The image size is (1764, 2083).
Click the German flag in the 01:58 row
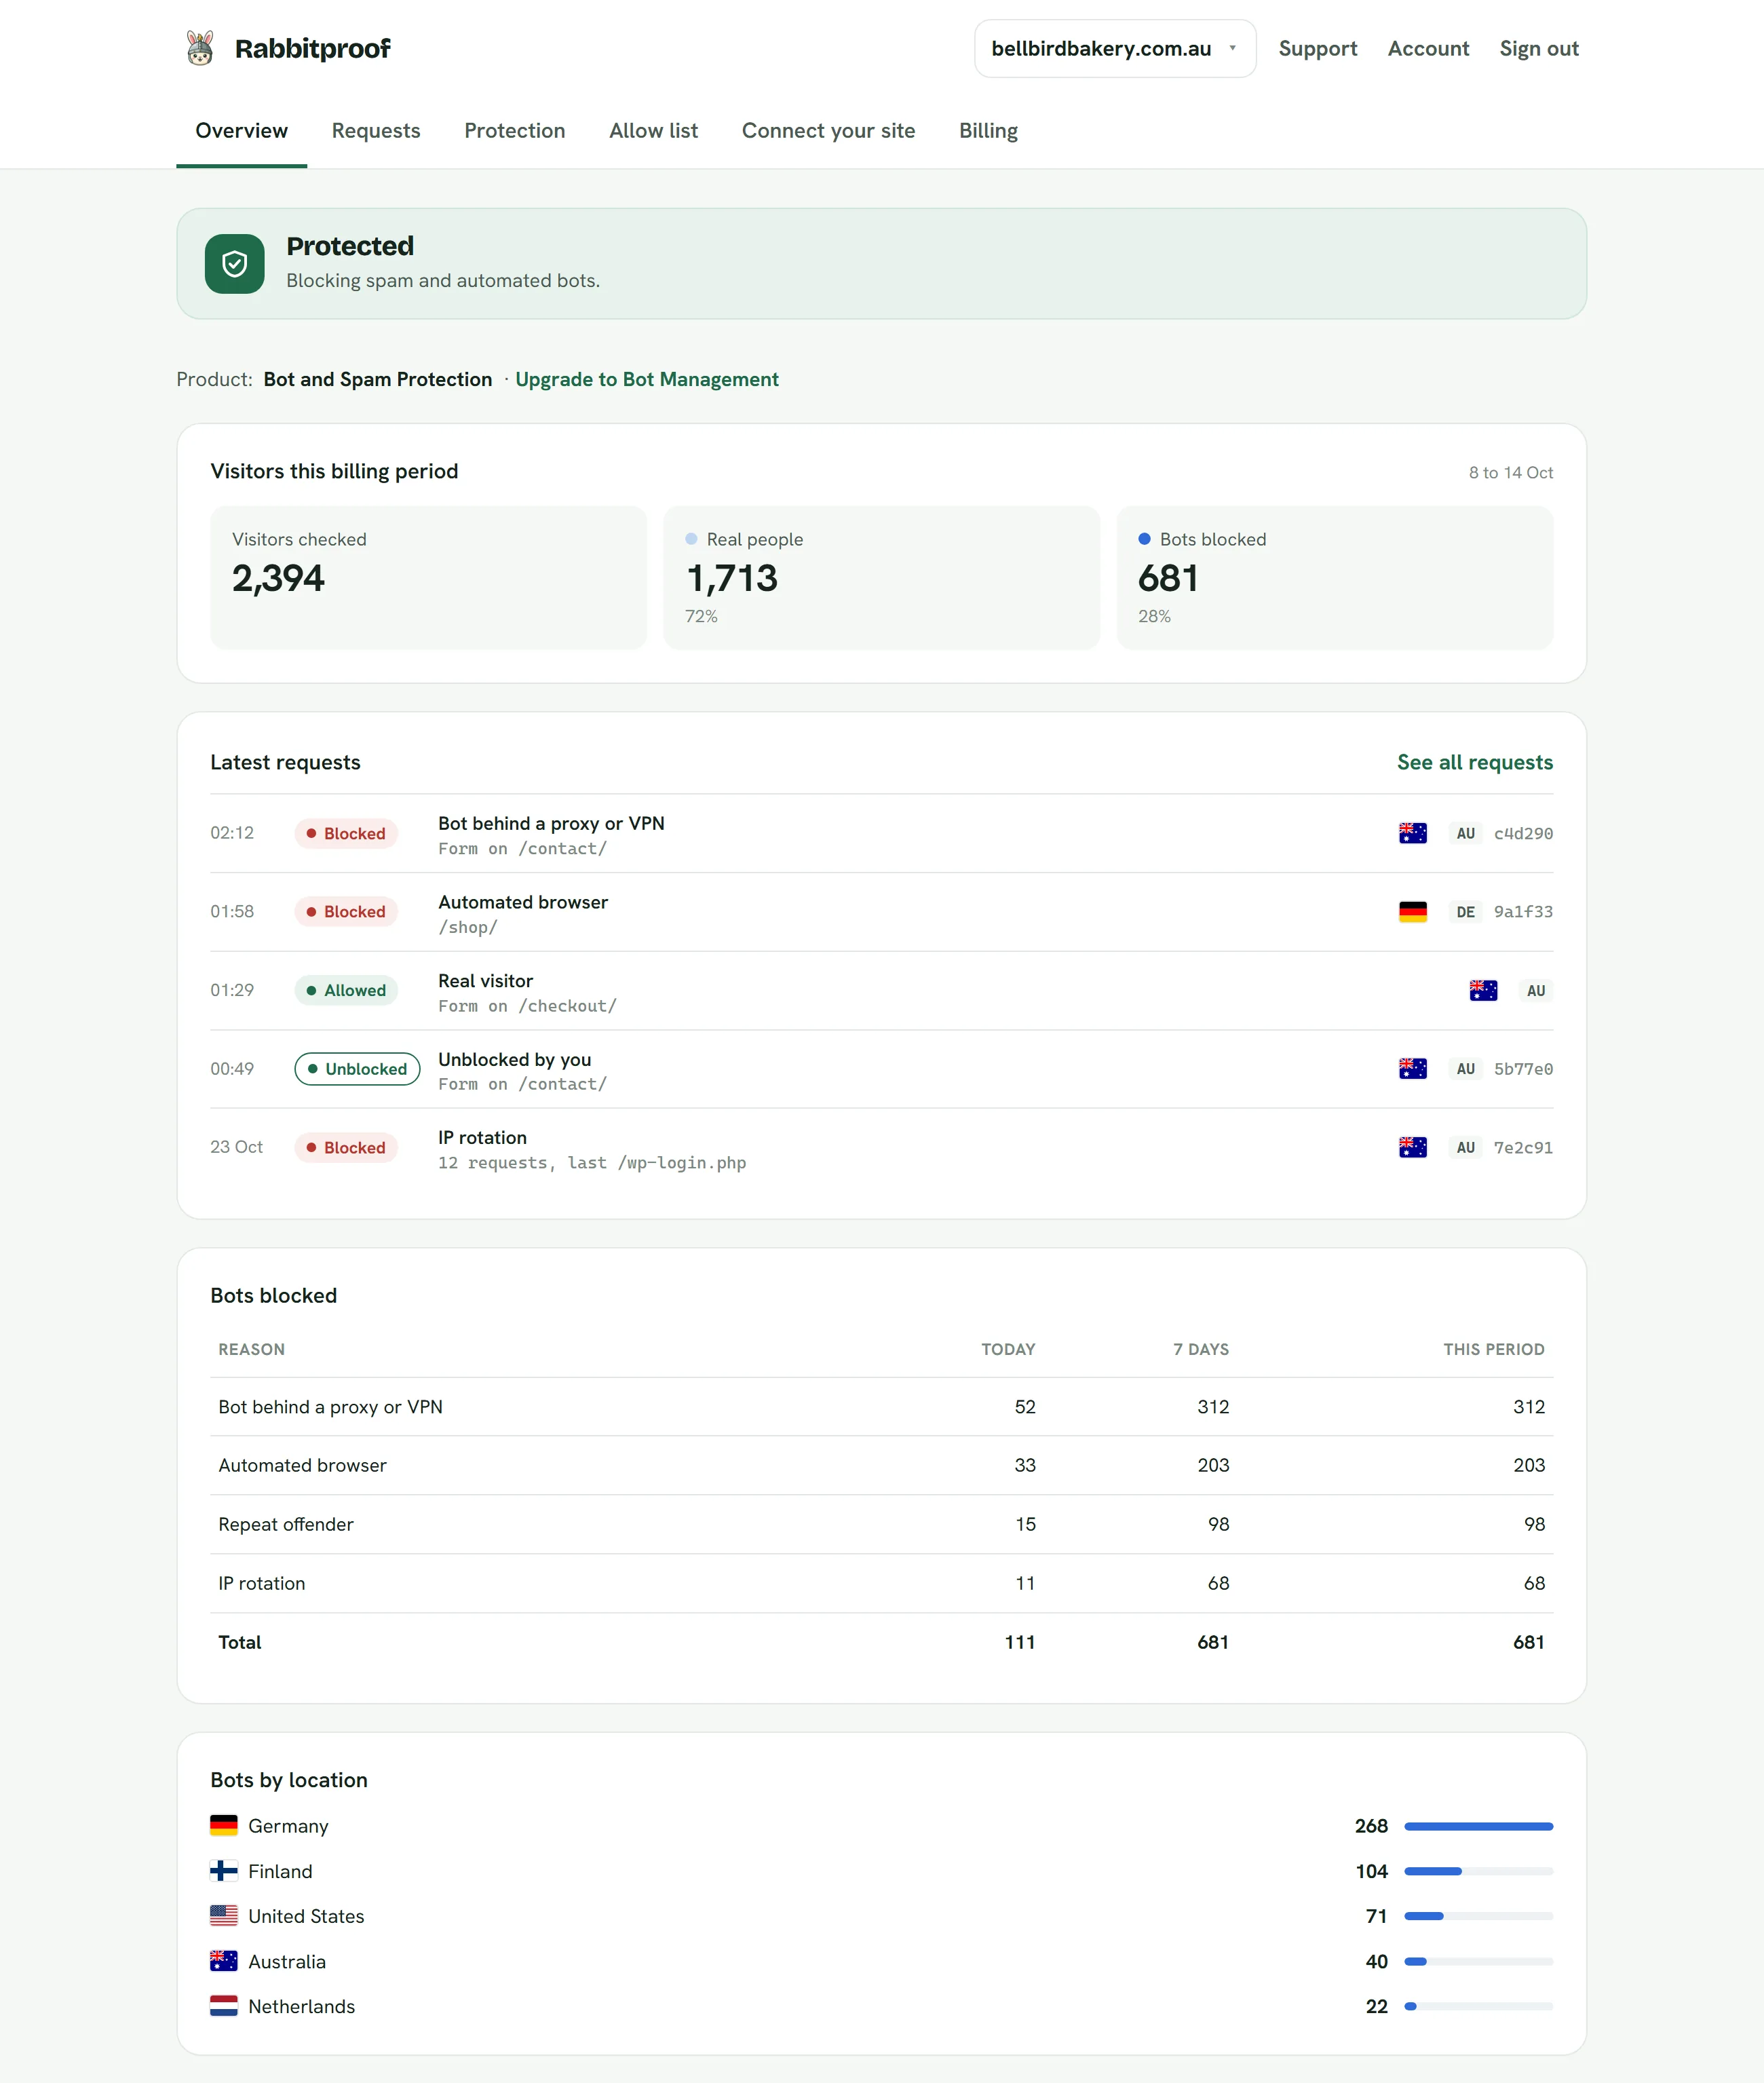[1412, 911]
